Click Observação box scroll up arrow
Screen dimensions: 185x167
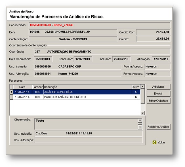(140, 121)
